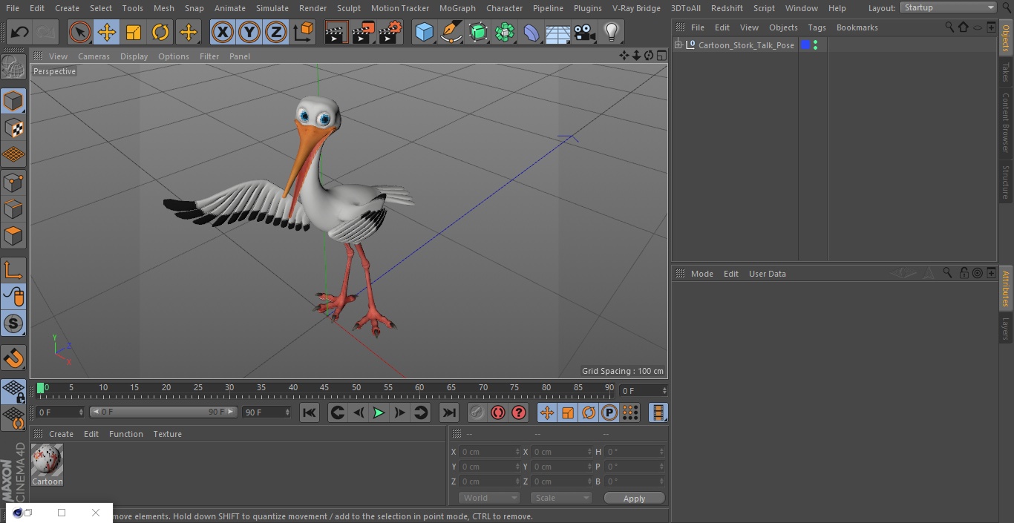This screenshot has height=523, width=1014.
Task: Open the World coordinate dropdown
Action: [489, 498]
